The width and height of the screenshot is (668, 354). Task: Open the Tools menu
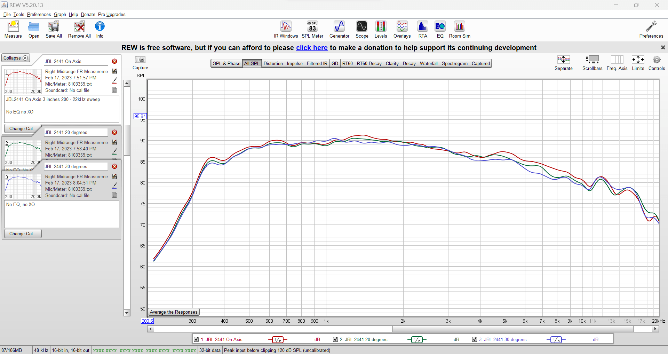19,14
